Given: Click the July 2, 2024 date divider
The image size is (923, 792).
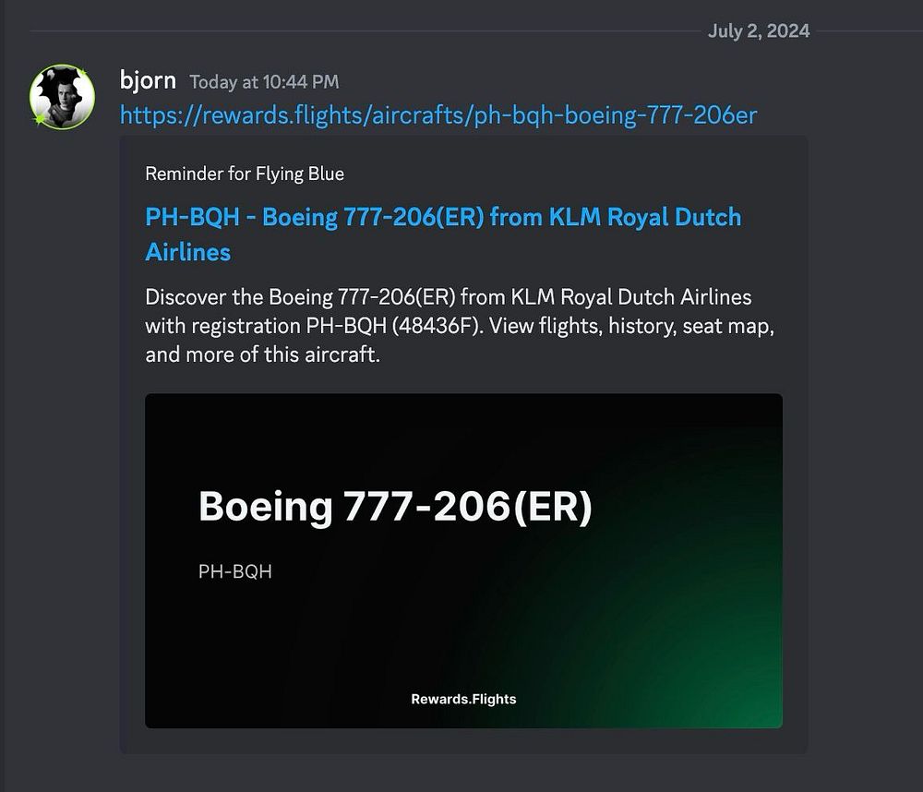Looking at the screenshot, I should 759,31.
